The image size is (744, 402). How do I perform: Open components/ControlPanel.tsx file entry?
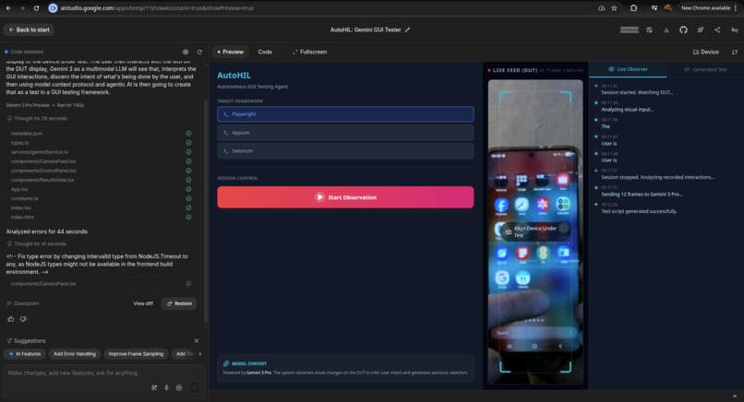(43, 171)
